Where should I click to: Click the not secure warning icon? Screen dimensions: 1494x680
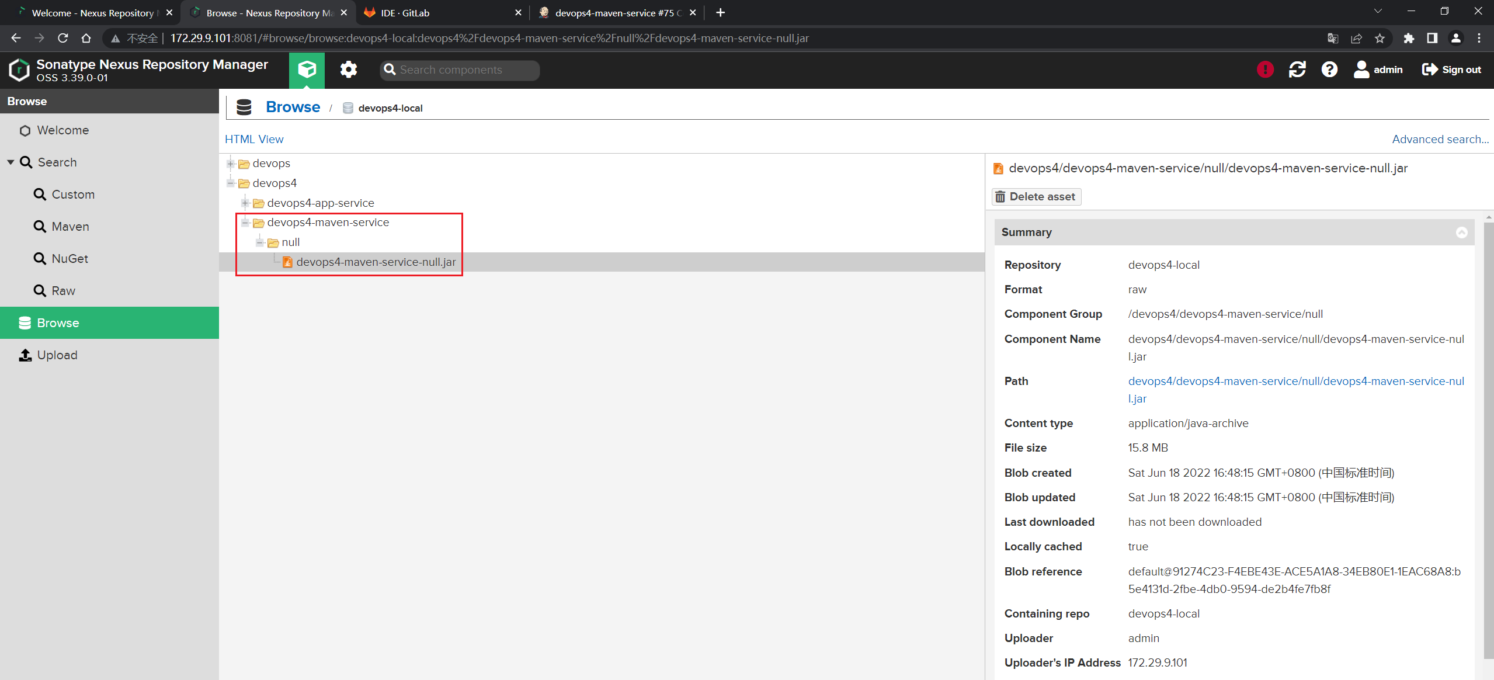(116, 39)
